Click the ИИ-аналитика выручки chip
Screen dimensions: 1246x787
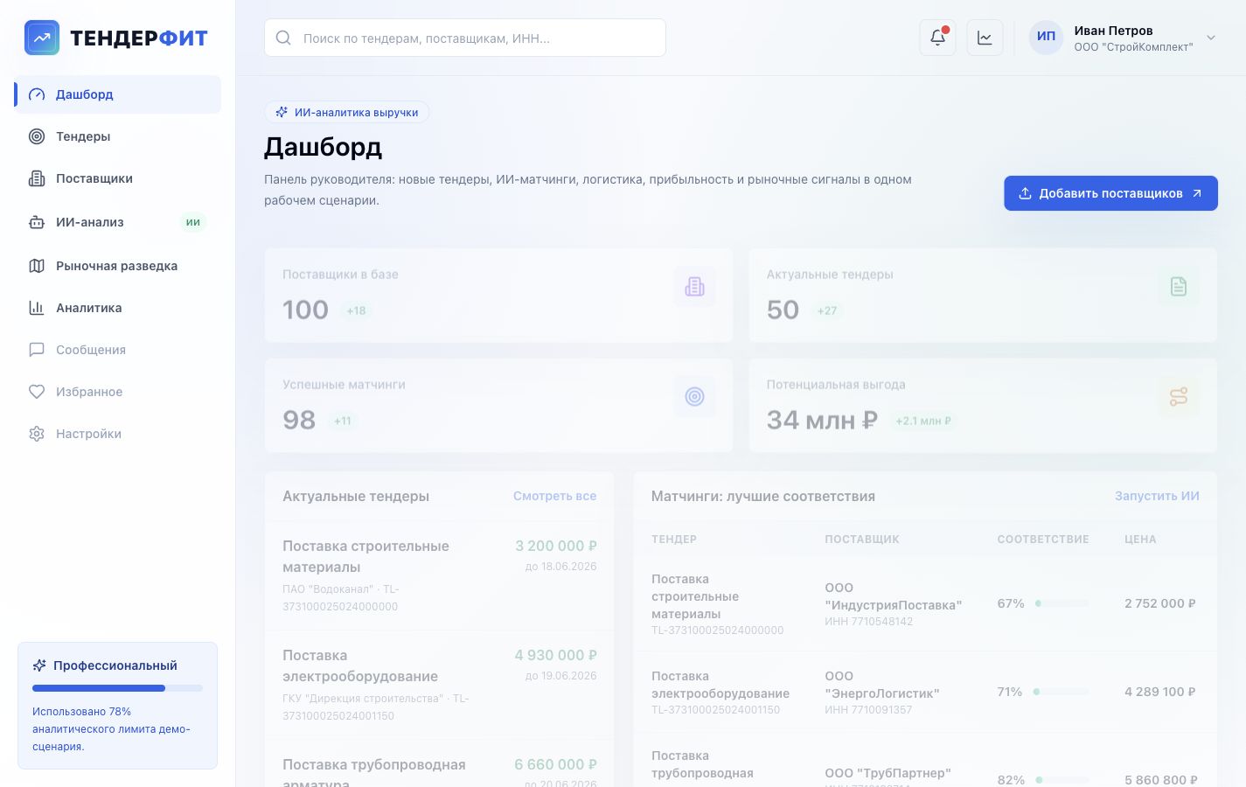(347, 112)
